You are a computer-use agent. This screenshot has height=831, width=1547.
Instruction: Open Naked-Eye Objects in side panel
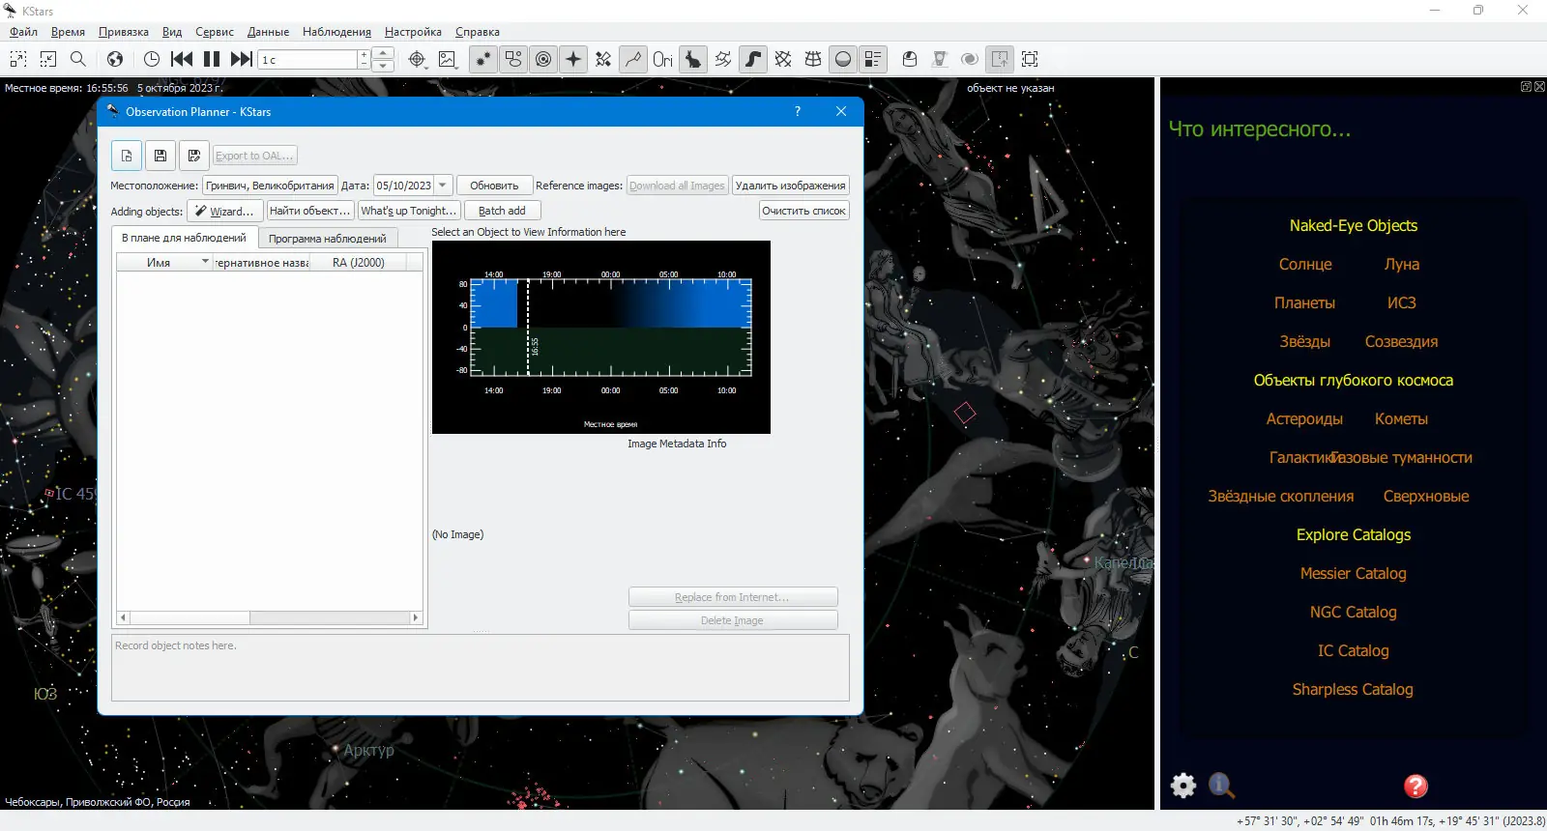1354,226
